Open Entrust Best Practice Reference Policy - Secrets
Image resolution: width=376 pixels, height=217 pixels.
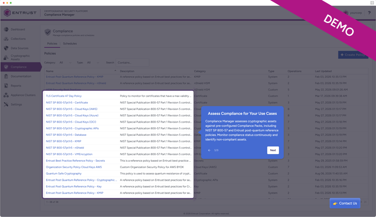point(75,161)
